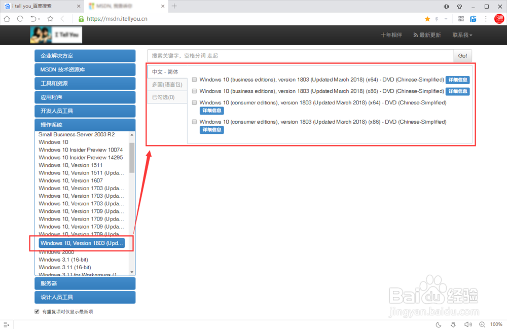Screen dimensions: 507x329
Task: Expand the 工具和资源 category
Action: tap(85, 83)
